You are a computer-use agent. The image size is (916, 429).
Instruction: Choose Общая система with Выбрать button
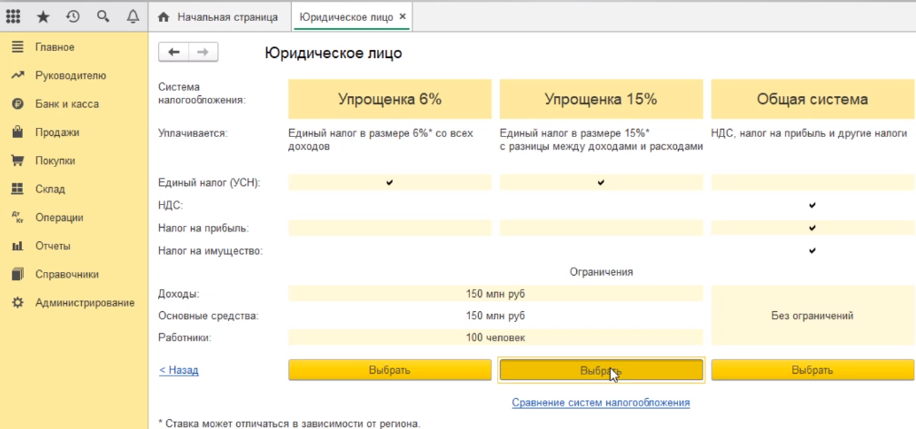coord(811,370)
